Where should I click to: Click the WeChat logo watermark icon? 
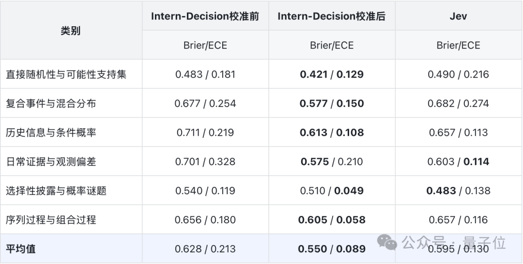(387, 243)
